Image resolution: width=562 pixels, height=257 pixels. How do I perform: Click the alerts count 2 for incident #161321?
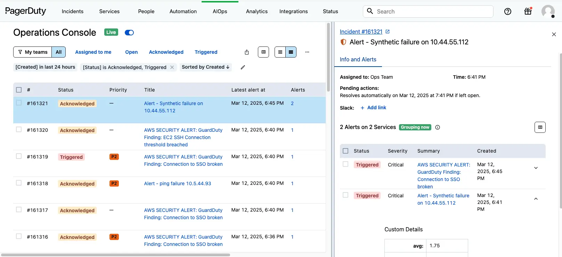tap(292, 103)
